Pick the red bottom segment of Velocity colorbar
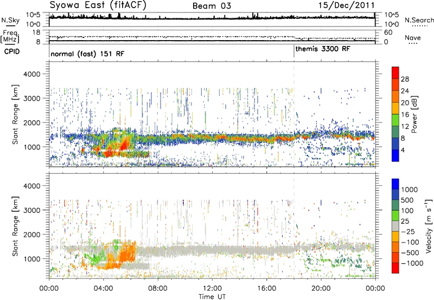This screenshot has height=300, width=434. point(395,268)
